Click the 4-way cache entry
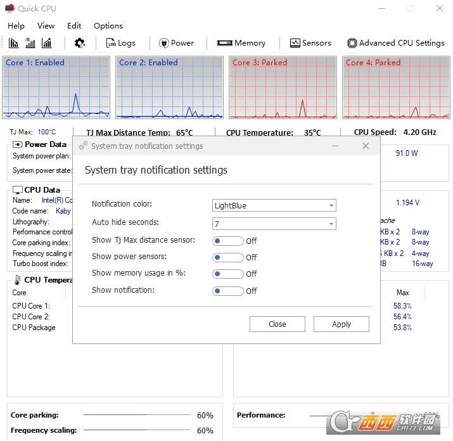Image resolution: width=453 pixels, height=441 pixels. click(420, 253)
